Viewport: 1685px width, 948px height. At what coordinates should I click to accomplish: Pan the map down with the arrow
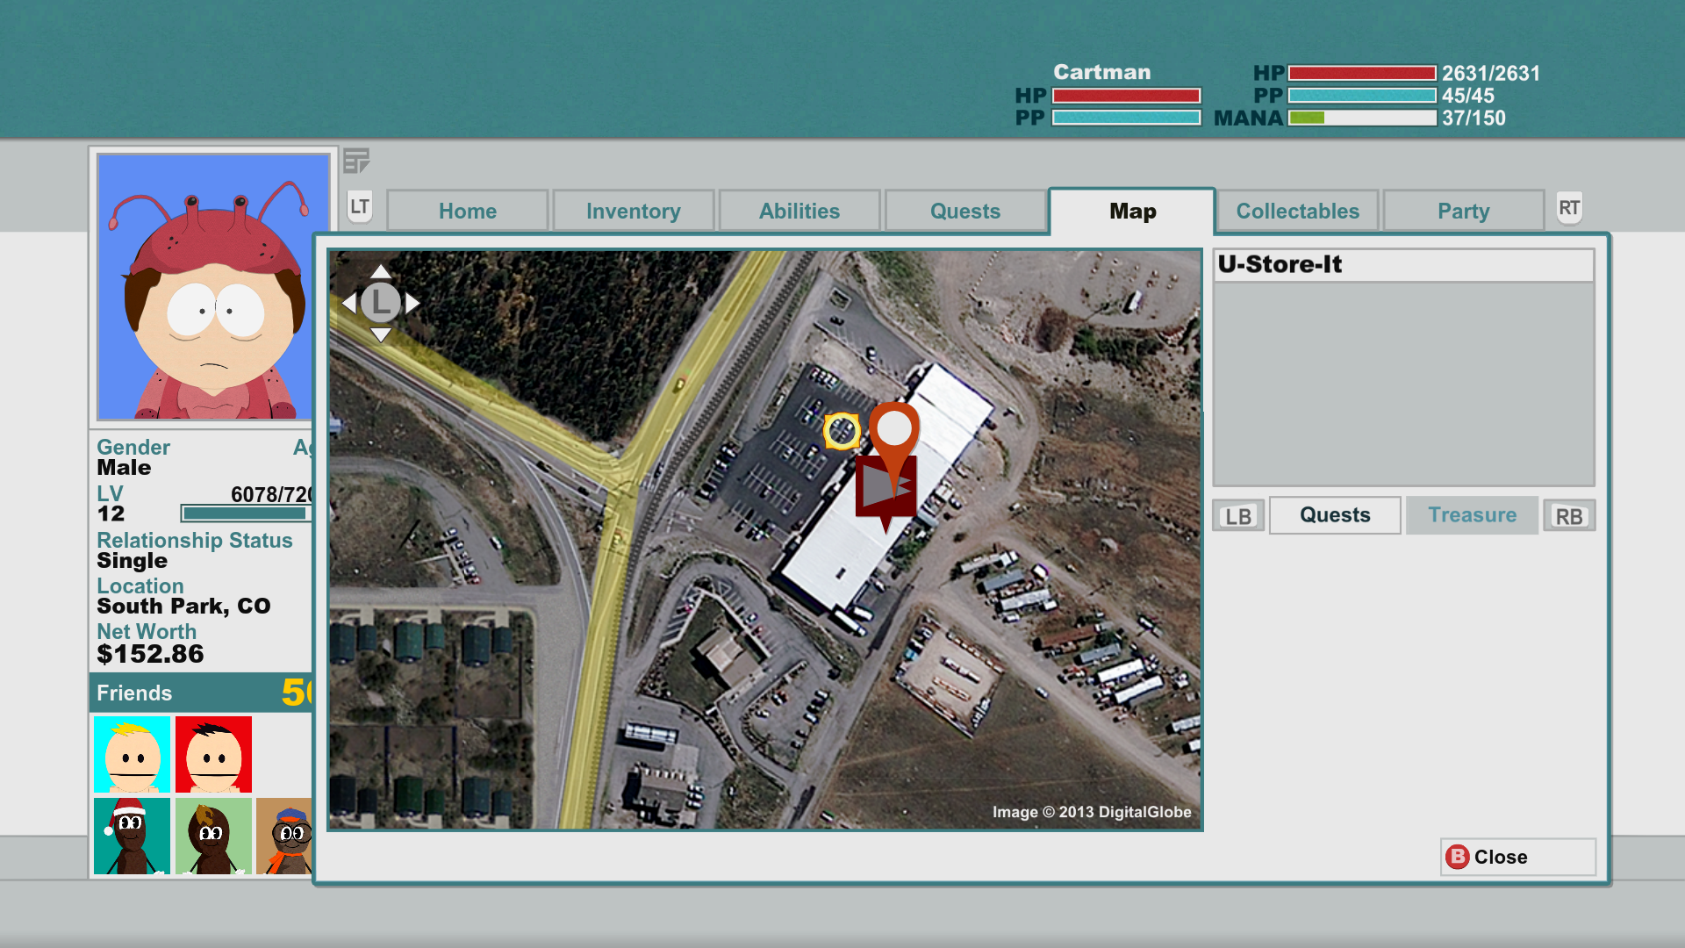tap(380, 334)
